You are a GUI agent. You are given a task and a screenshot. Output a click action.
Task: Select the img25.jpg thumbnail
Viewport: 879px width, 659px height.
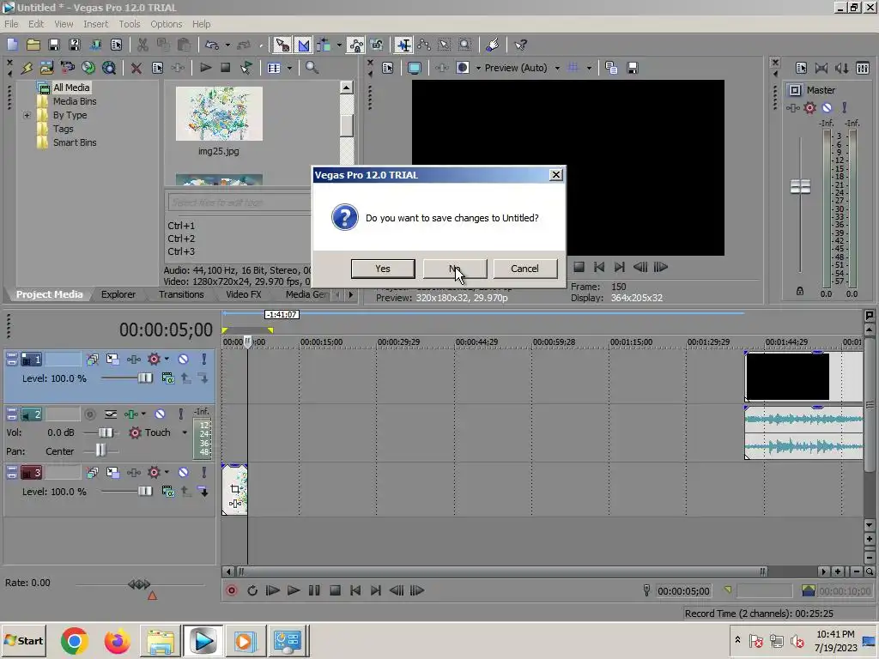pos(219,114)
